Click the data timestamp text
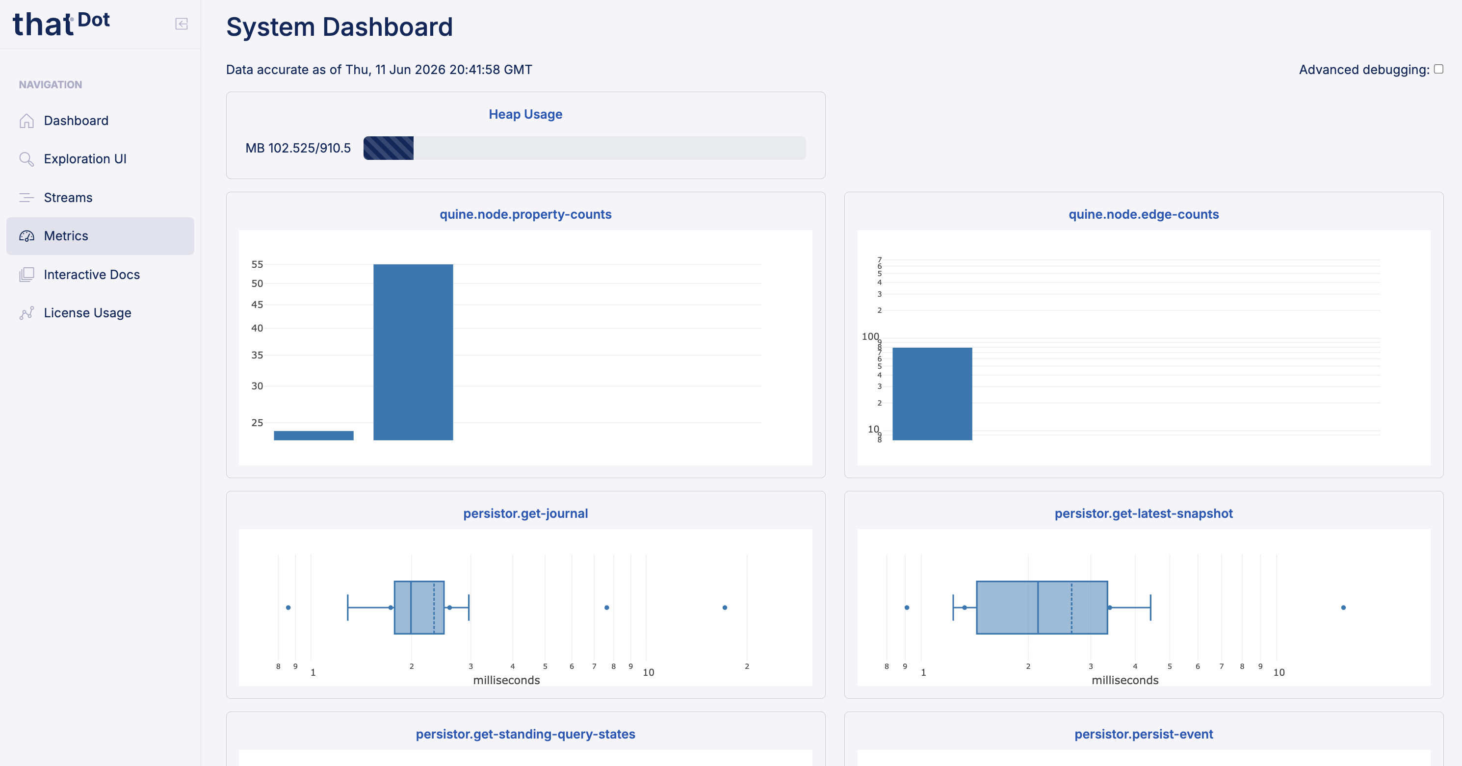The width and height of the screenshot is (1462, 766). point(379,70)
